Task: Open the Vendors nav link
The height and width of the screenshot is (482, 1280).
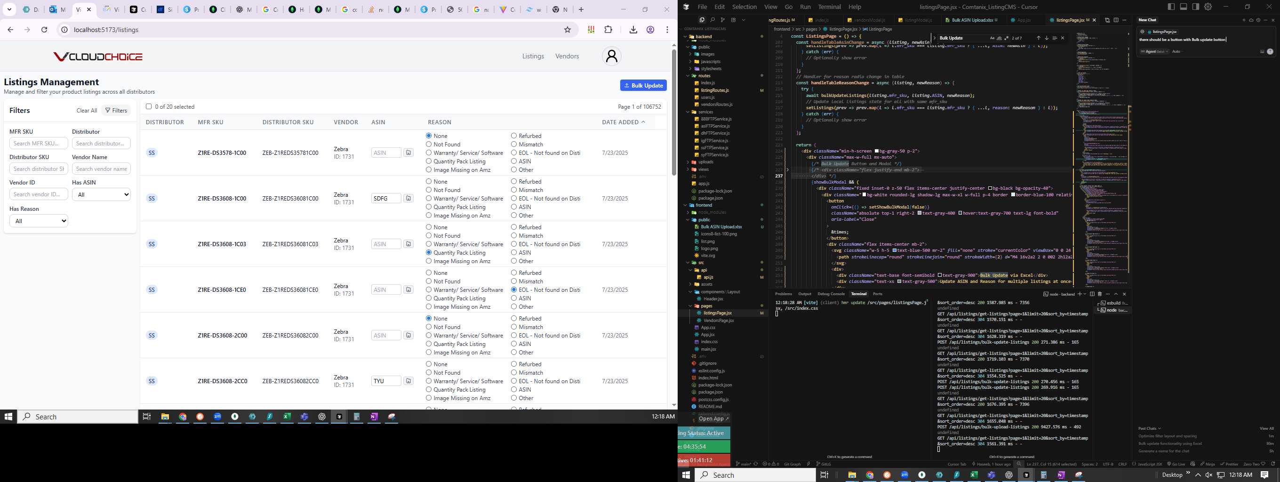Action: pyautogui.click(x=567, y=56)
